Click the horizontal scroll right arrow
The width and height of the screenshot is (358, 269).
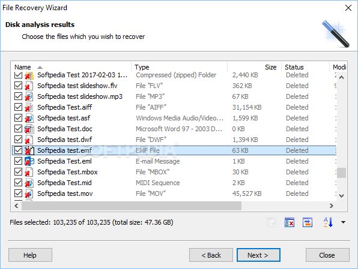pos(332,206)
